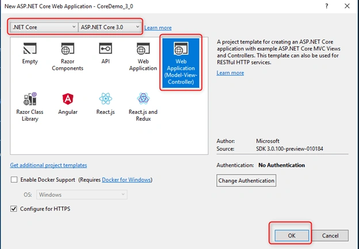Image resolution: width=359 pixels, height=249 pixels.
Task: Confirm with the OK button
Action: coord(292,236)
